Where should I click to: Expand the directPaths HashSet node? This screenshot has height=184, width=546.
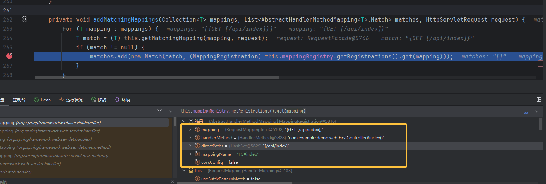point(190,146)
